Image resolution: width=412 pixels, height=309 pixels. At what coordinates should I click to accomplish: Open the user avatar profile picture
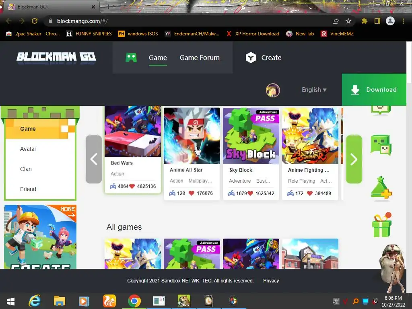pyautogui.click(x=273, y=90)
